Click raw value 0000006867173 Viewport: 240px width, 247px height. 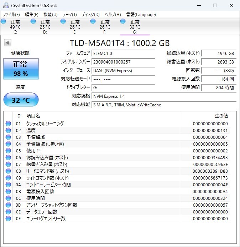coord(210,178)
